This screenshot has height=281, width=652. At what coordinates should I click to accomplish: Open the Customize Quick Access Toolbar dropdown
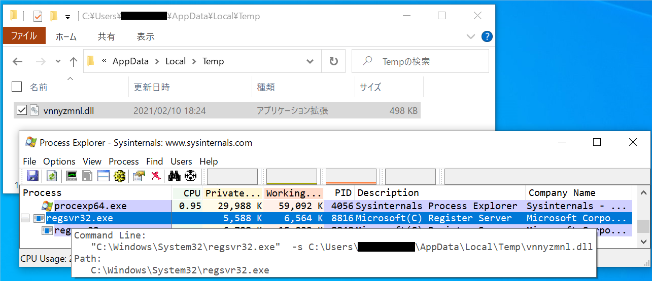click(67, 17)
